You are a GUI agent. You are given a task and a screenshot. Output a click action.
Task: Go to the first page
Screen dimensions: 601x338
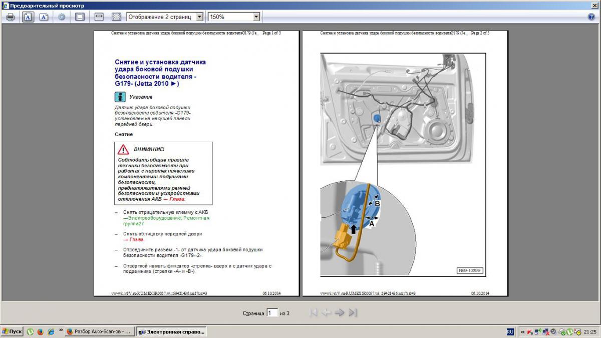[314, 312]
